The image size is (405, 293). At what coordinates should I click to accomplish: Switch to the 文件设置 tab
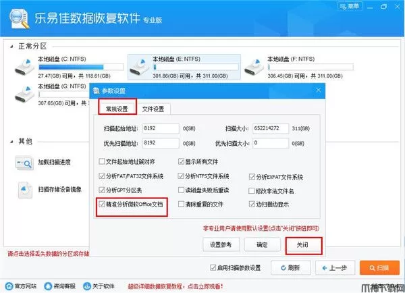point(153,109)
